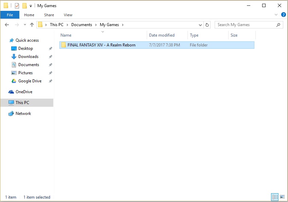Switch to Large icons view layout
This screenshot has height=202, width=288.
(282, 197)
